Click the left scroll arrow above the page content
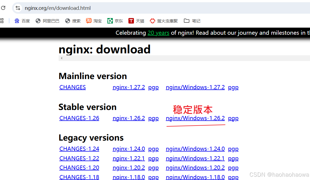 [x=61, y=58]
